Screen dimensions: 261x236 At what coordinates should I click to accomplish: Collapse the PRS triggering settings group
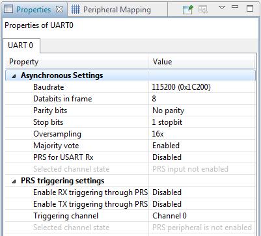14,181
